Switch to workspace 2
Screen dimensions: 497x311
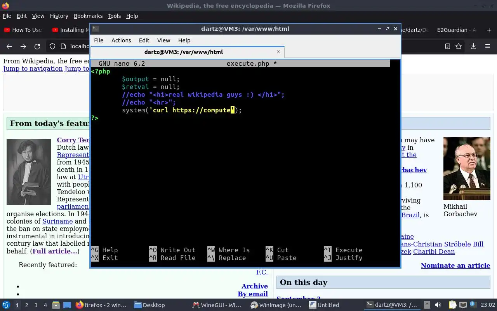[x=26, y=305]
